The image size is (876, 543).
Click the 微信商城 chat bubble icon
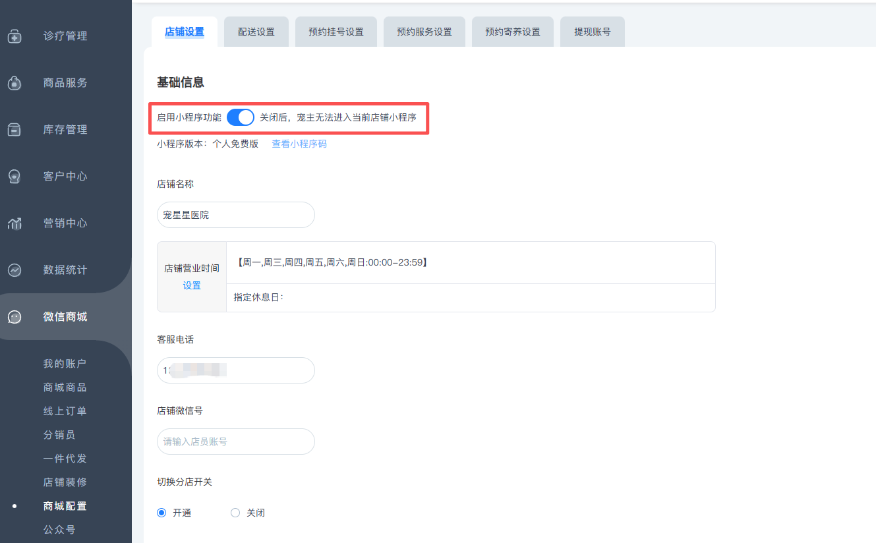click(15, 317)
